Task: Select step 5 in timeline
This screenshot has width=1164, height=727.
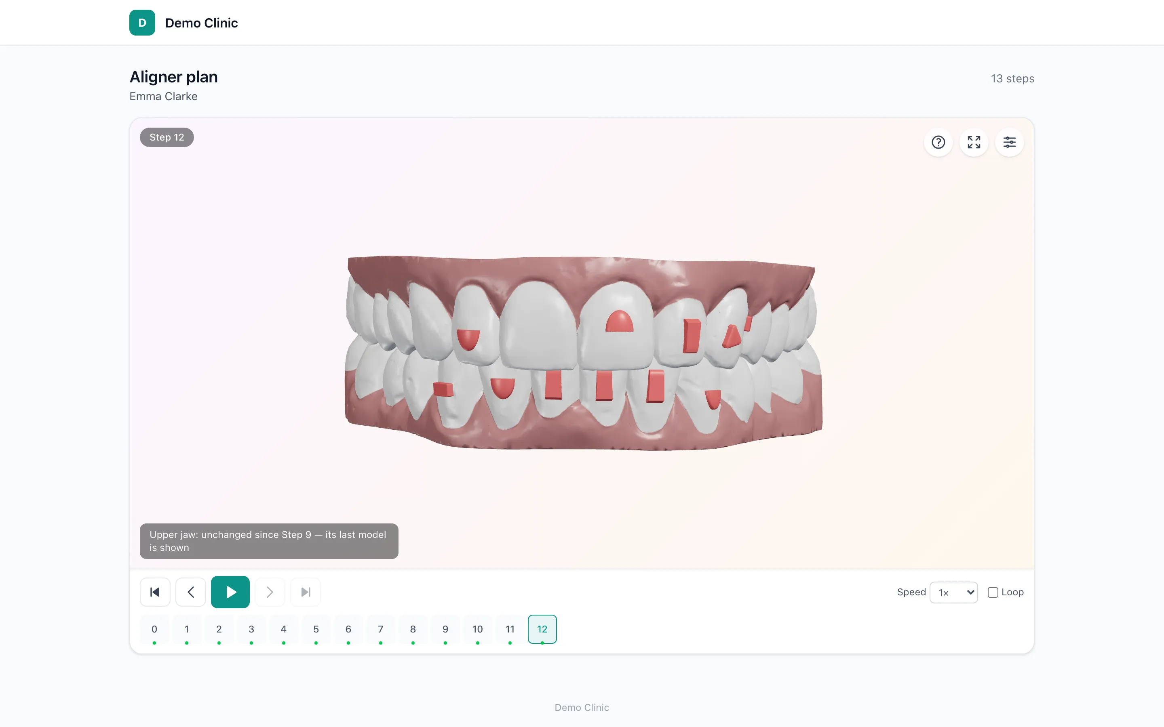Action: point(316,629)
